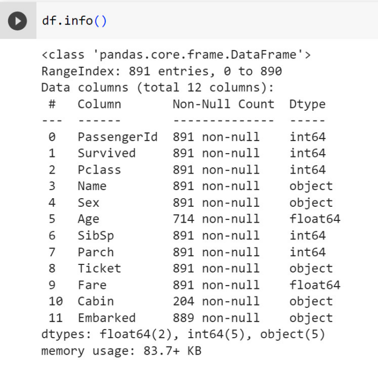Click the memory usage line
The height and width of the screenshot is (367, 378).
pyautogui.click(x=121, y=351)
